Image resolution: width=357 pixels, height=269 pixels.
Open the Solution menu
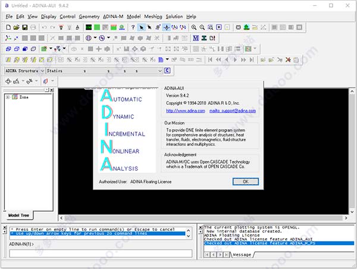click(174, 17)
